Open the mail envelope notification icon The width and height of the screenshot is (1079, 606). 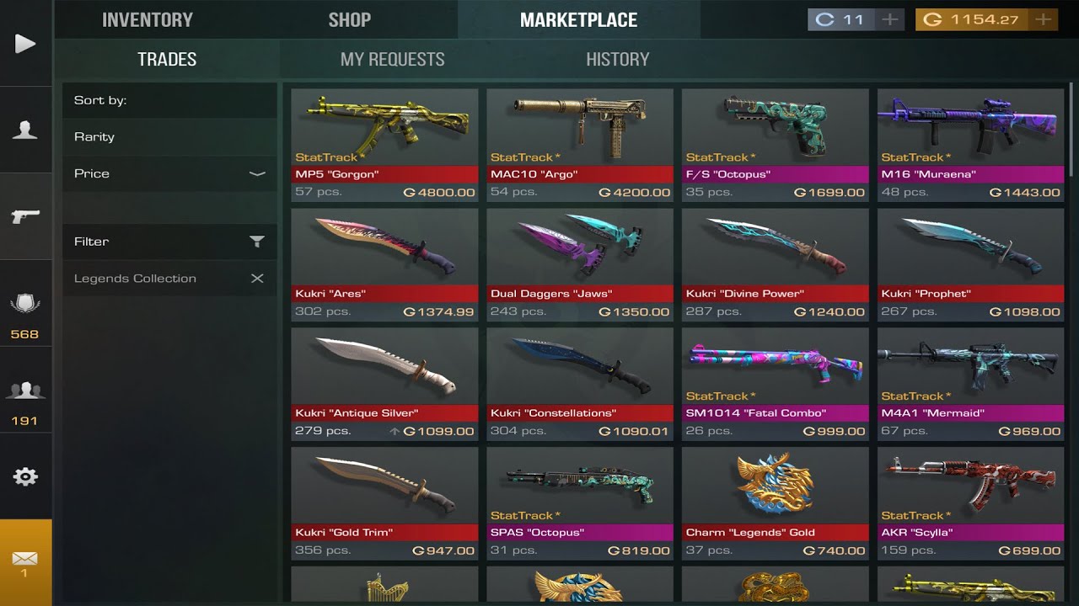[24, 559]
